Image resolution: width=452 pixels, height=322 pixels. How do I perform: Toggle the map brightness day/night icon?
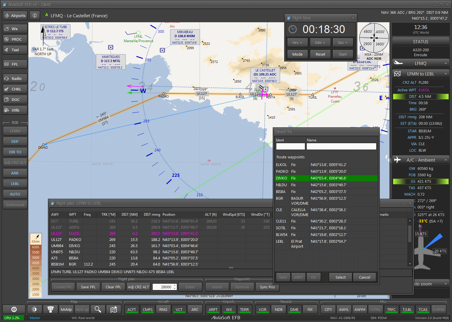(x=34, y=309)
